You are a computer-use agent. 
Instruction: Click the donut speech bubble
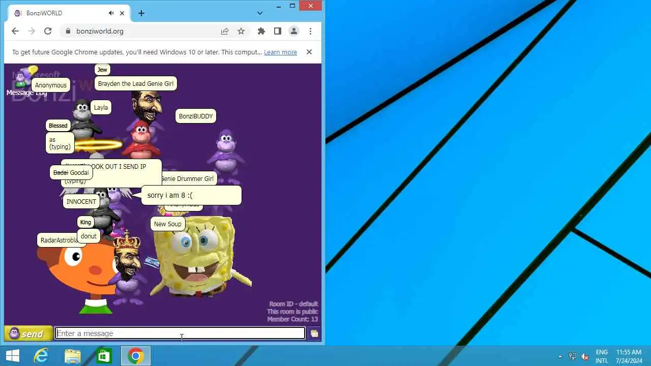[88, 236]
